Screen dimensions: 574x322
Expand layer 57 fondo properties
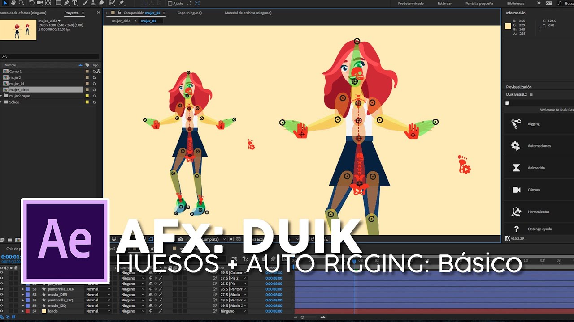[22, 311]
